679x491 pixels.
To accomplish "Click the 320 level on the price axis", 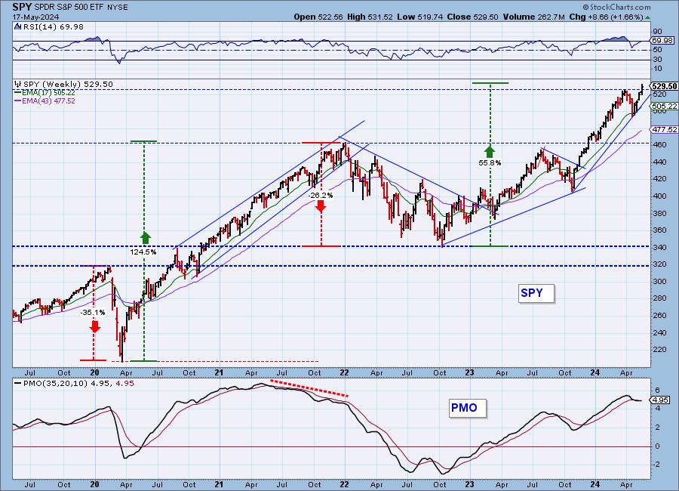I will click(658, 264).
